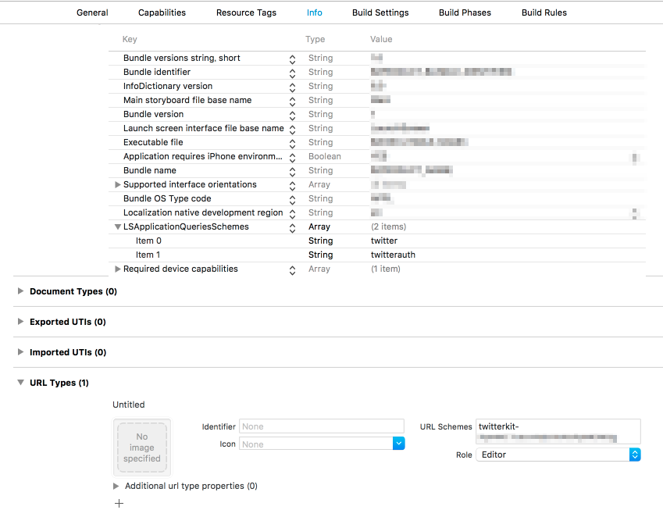Collapse the URL Types section
663x517 pixels.
(20, 383)
